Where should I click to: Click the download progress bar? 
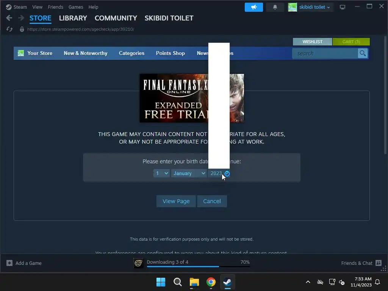point(198,266)
